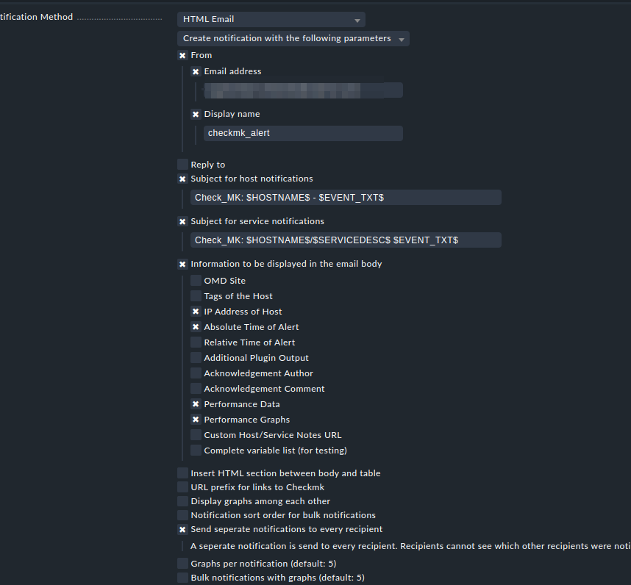
Task: Enable the OMD Site checkbox
Action: point(196,281)
